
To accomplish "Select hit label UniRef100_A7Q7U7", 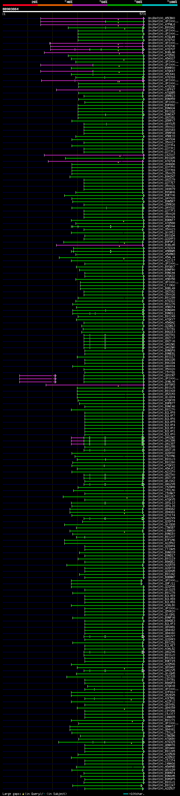I will coord(161,49).
